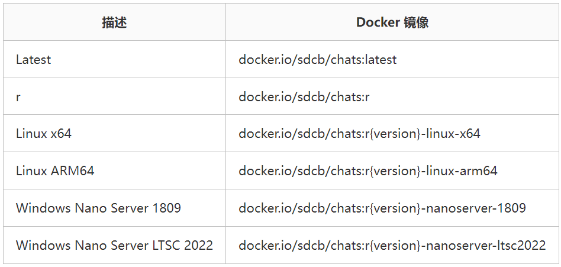Click 2022 in the LTSC description
The height and width of the screenshot is (267, 561).
[197, 245]
